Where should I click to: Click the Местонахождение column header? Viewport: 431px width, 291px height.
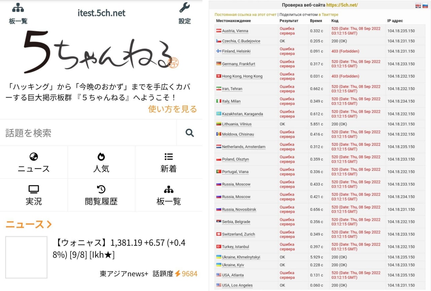233,21
